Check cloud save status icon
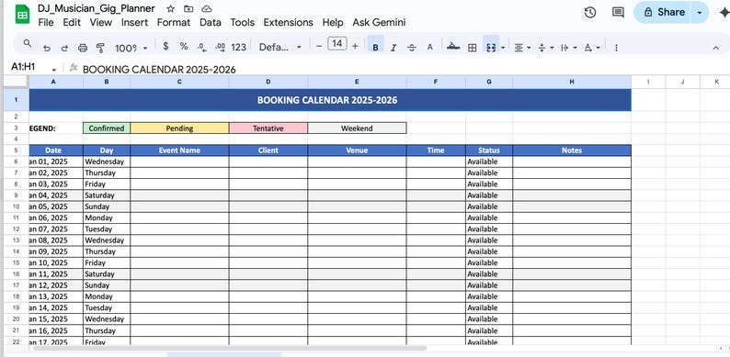 point(207,9)
